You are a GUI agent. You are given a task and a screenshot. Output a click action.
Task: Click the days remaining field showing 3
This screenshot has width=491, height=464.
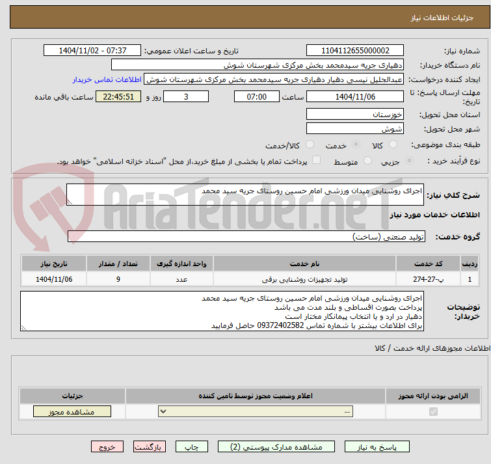coord(186,96)
